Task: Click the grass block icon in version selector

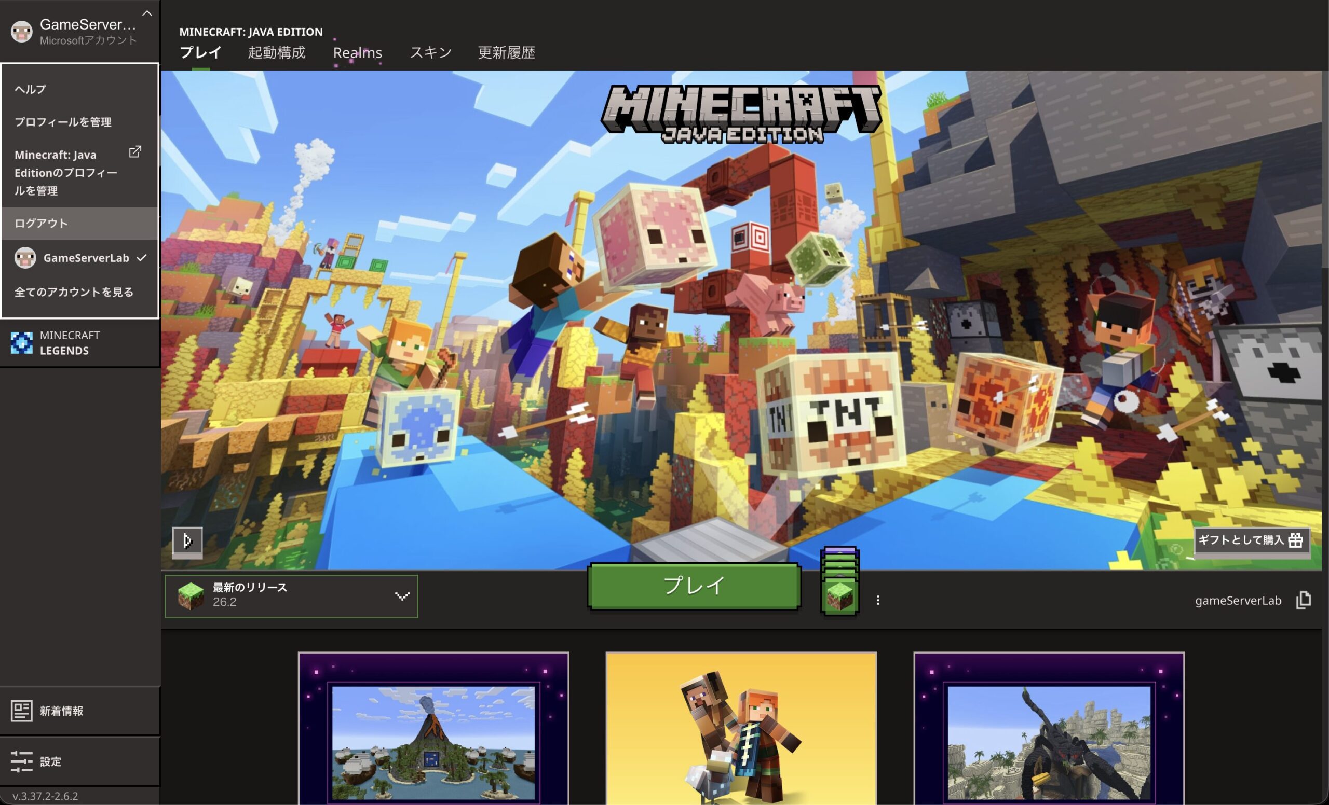Action: coord(191,596)
